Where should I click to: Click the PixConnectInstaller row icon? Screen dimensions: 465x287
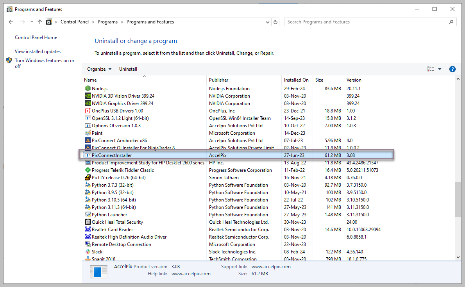(88, 155)
